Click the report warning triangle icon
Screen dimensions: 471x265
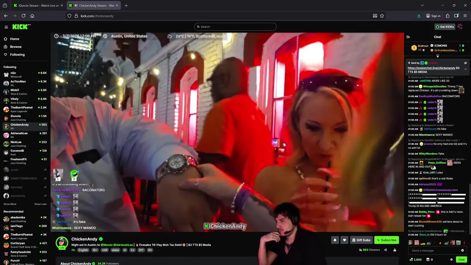(x=395, y=250)
